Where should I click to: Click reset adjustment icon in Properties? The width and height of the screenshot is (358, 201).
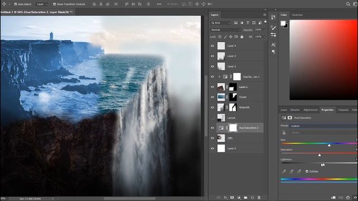click(348, 198)
